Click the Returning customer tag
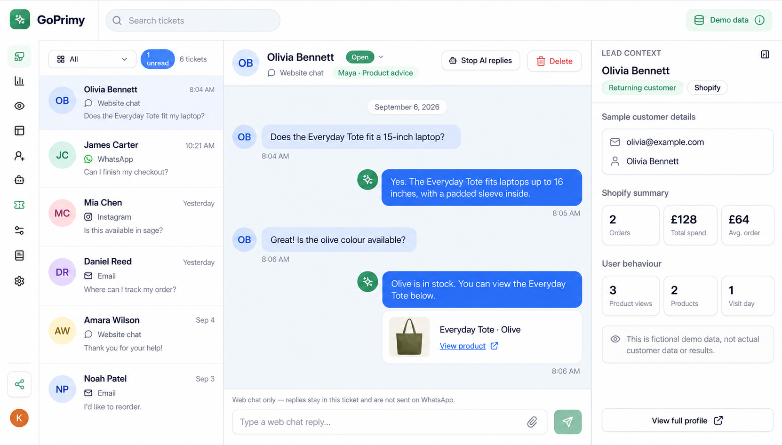This screenshot has width=782, height=445. coord(642,87)
